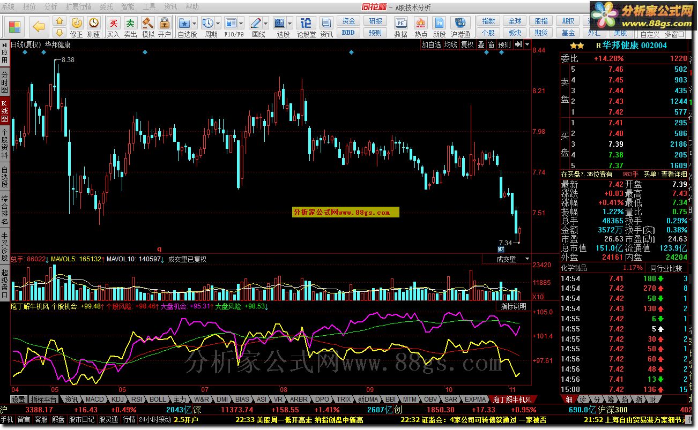Expand the 自选股 dropdown arrow
This screenshot has height=430, width=698.
[195, 23]
